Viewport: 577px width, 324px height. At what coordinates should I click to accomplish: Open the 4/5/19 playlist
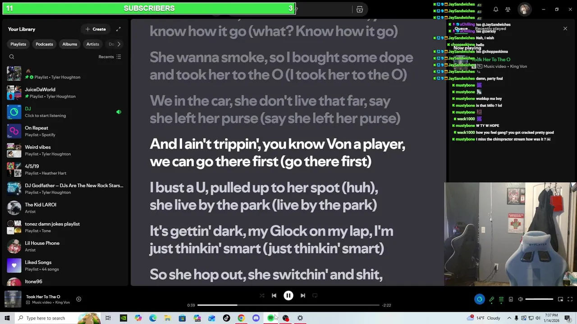(x=66, y=170)
